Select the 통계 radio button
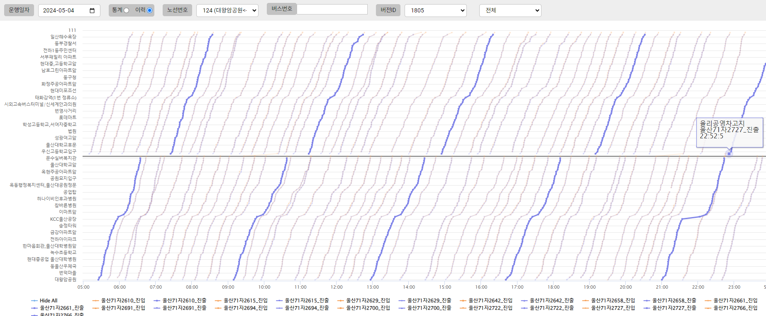The height and width of the screenshot is (316, 766). [126, 10]
